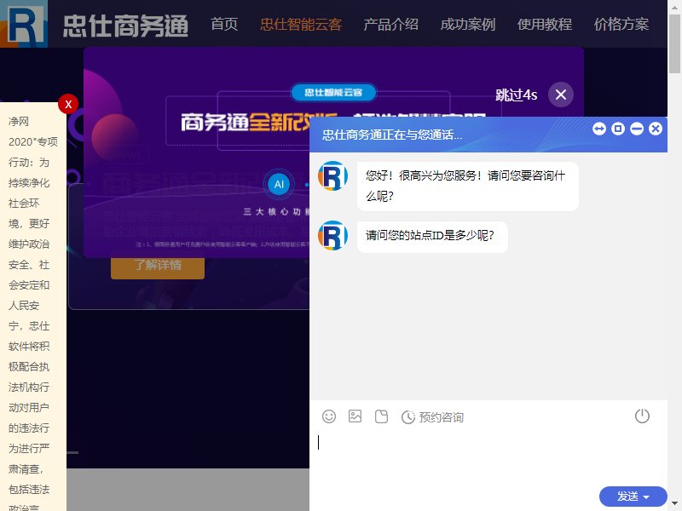Viewport: 682px width, 511px height.
Task: Maximize the chat window
Action: 617,129
